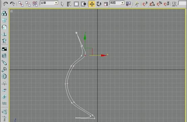Toggle Select and Manipulate mode
The width and height of the screenshot is (187, 122).
137,4
